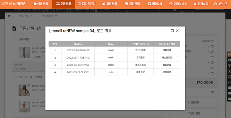Click the 입금대기중 status cell
The image size is (231, 118).
tap(141, 50)
